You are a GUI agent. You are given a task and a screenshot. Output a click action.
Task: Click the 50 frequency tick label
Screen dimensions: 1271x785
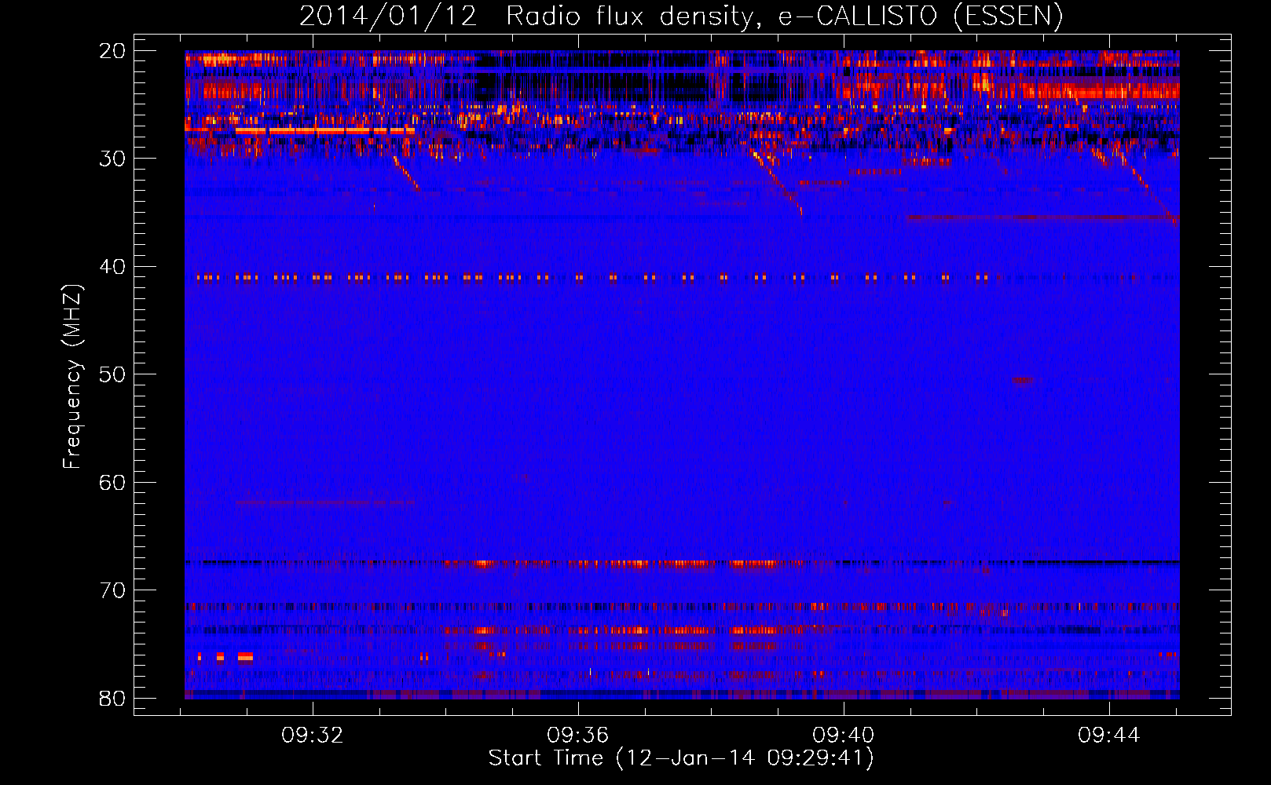pos(112,374)
